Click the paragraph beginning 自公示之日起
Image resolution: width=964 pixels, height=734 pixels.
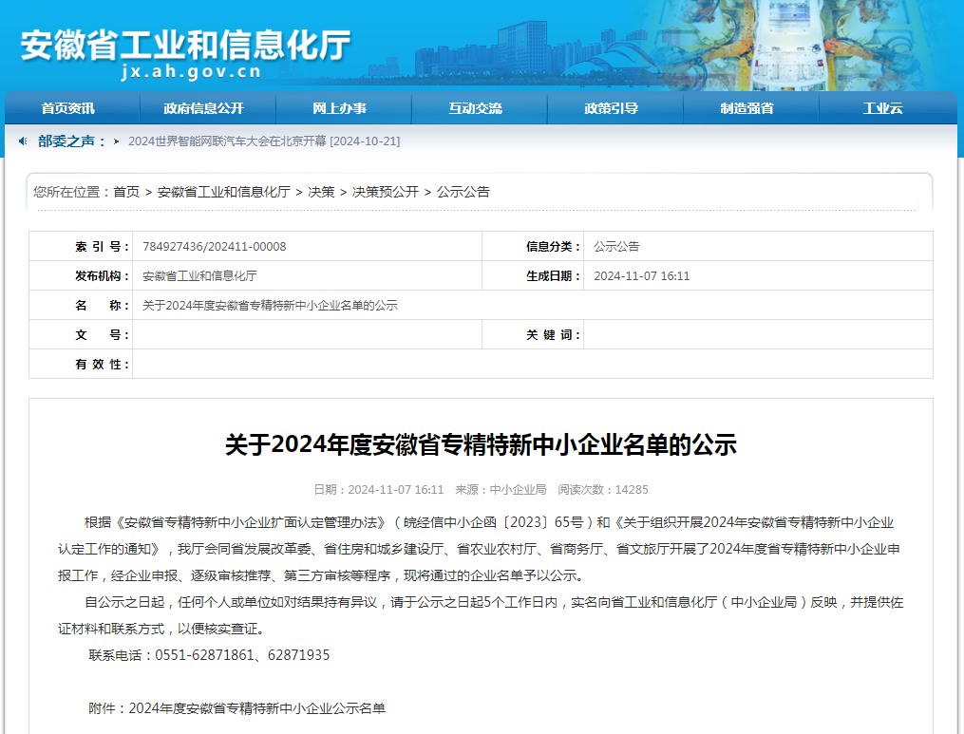481,615
